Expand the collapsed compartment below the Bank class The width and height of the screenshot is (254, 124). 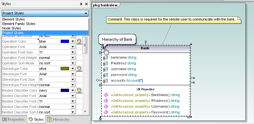tap(100, 119)
